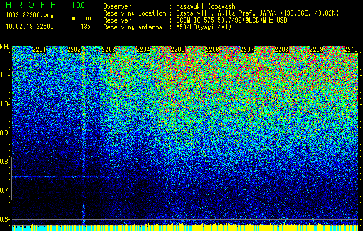The width and height of the screenshot is (363, 231).
Task: Click the 1.1 frequency axis label
Action: click(5, 75)
